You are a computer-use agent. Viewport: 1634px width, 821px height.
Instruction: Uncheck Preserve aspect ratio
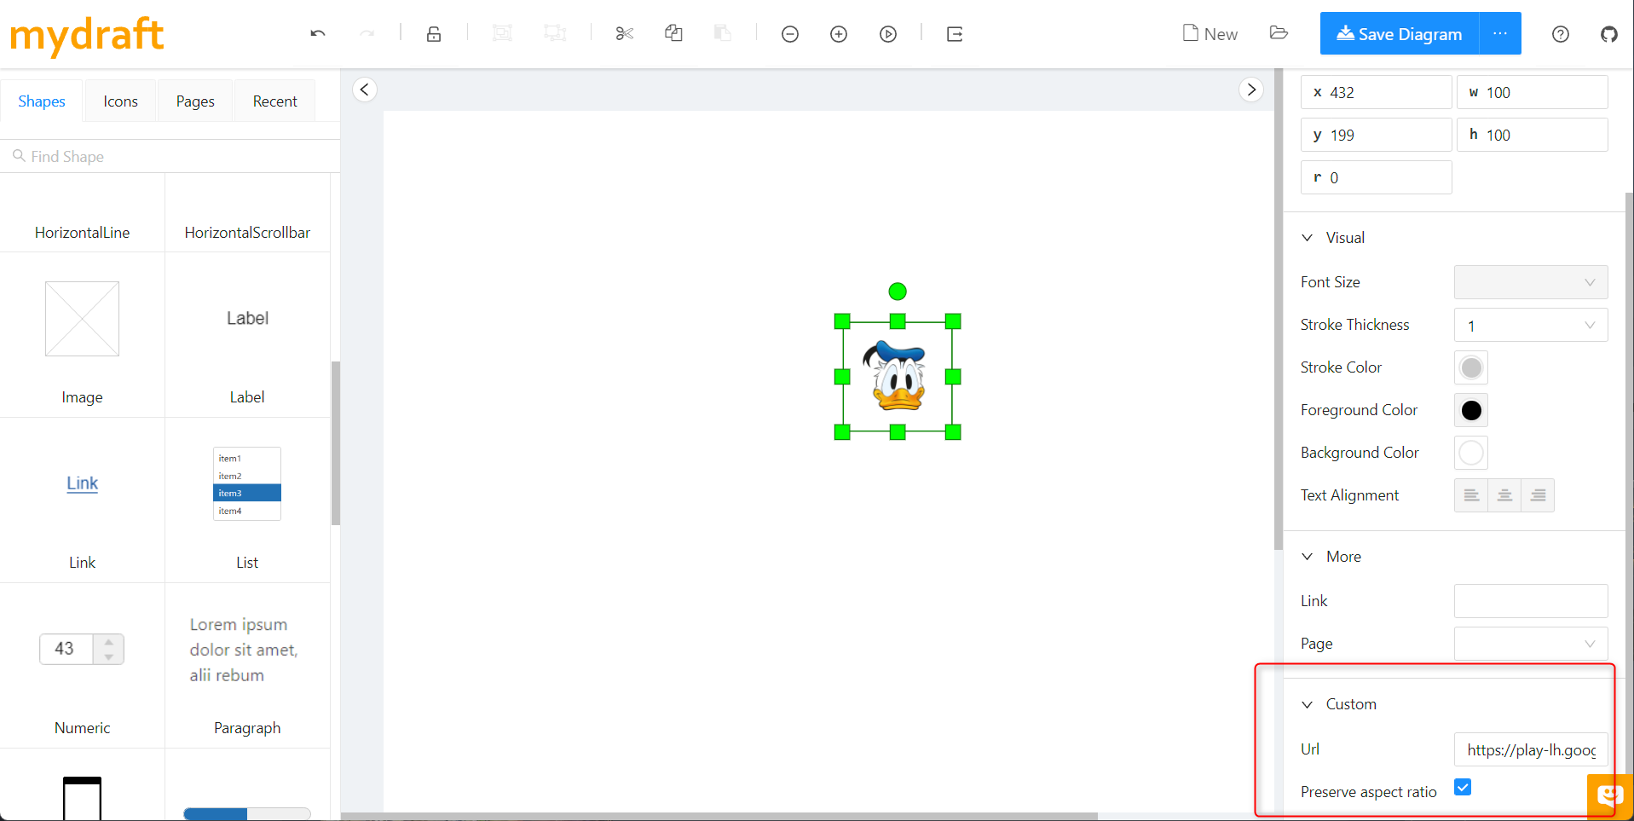(x=1463, y=787)
